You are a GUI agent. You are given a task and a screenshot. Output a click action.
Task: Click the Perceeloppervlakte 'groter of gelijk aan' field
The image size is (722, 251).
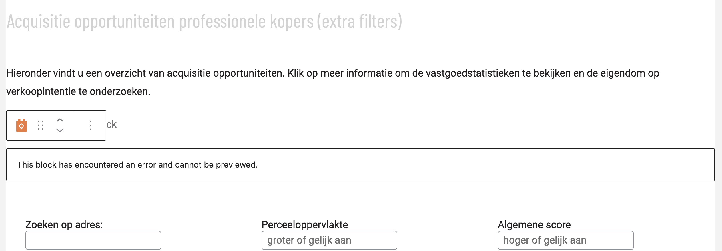tap(329, 240)
